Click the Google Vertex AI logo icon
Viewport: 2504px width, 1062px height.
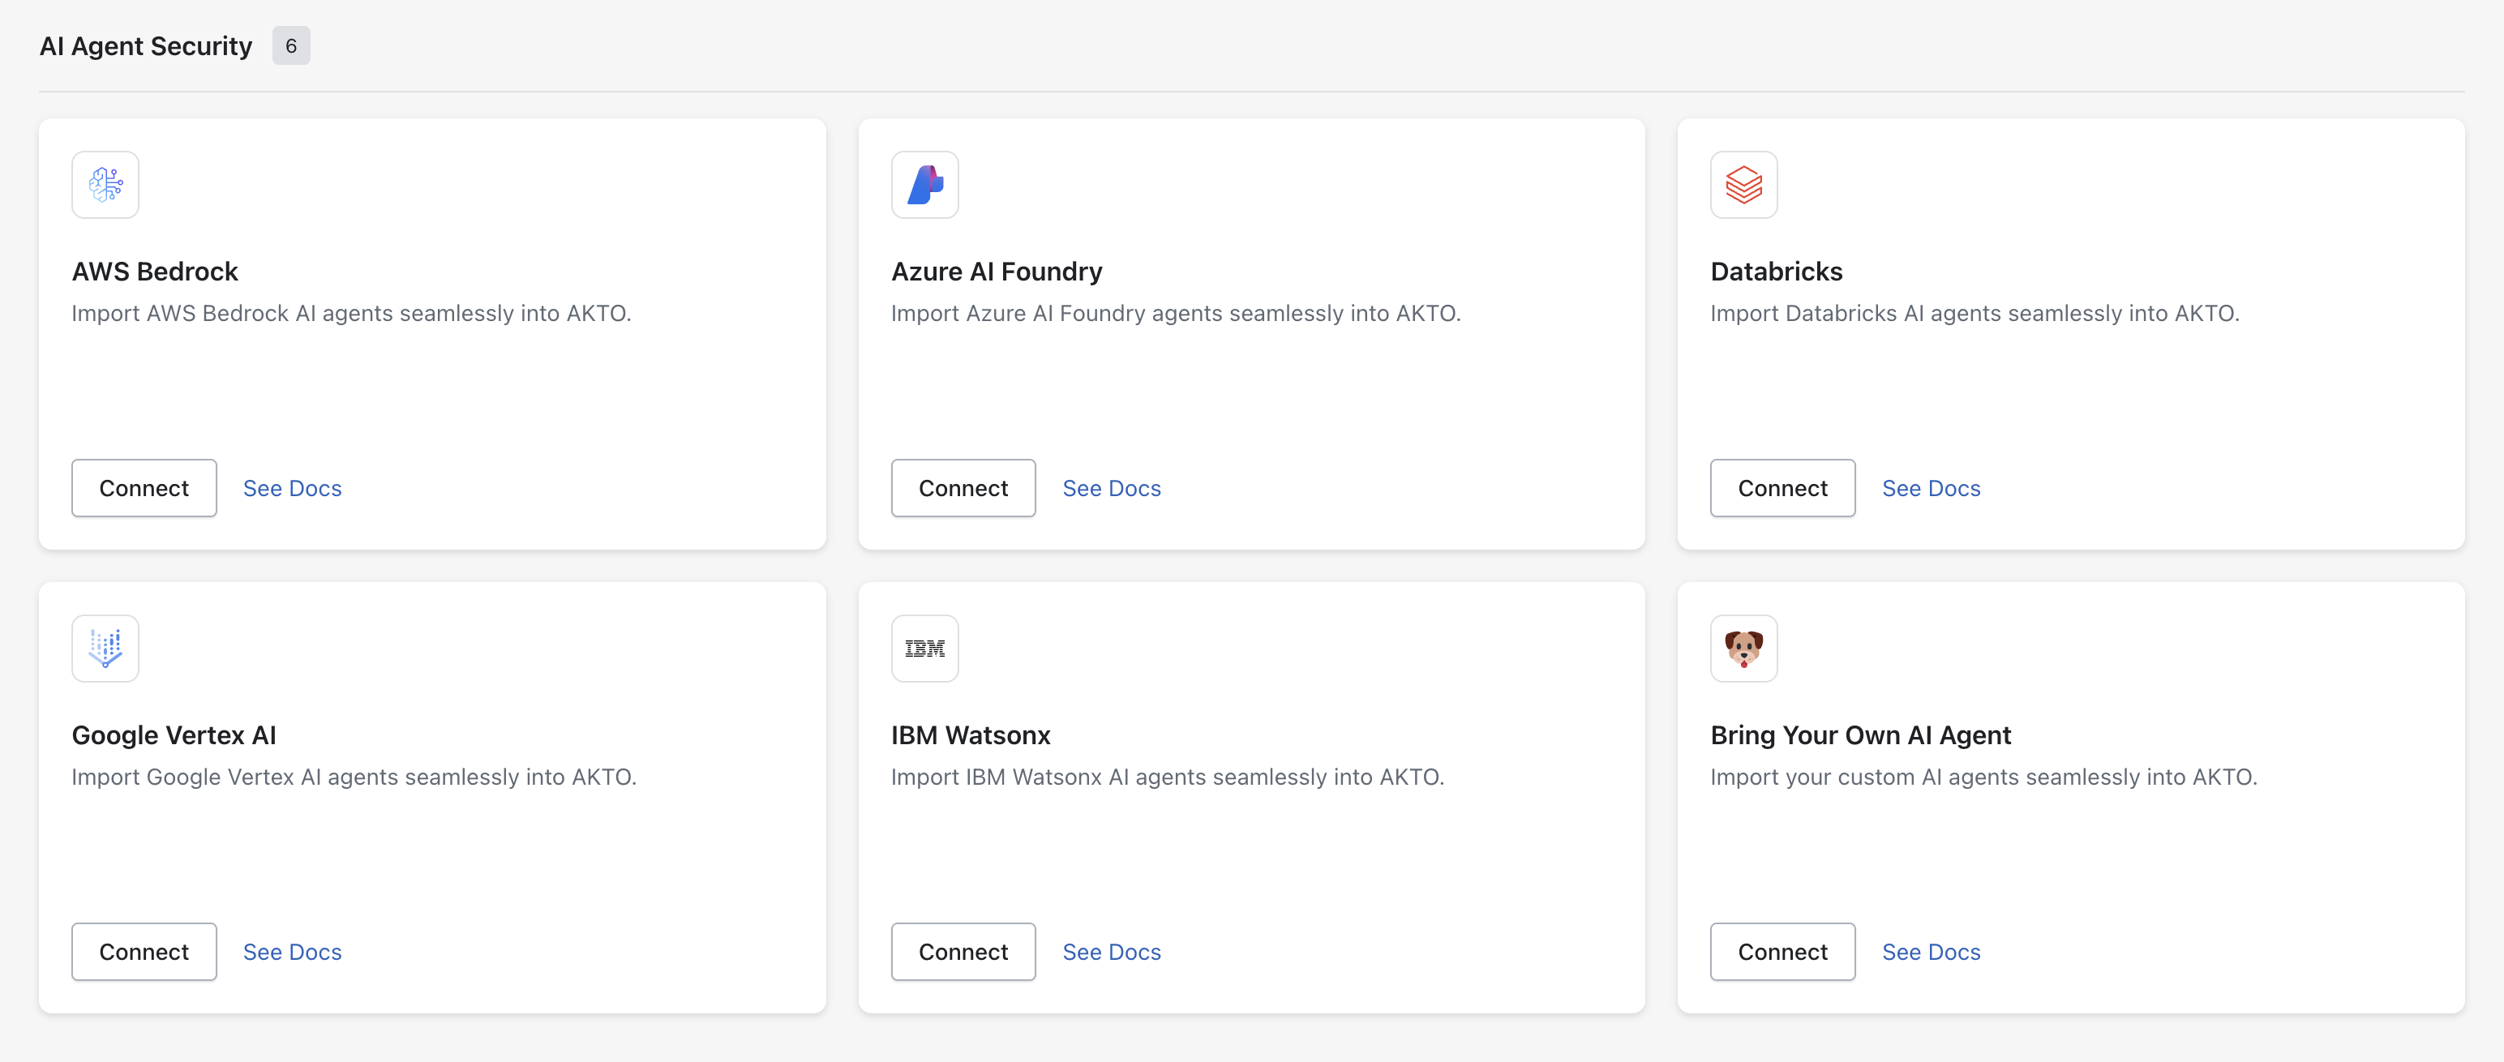(105, 648)
